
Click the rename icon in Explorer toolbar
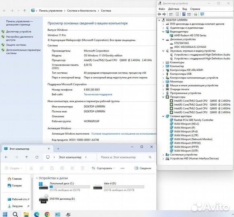tap(62, 168)
